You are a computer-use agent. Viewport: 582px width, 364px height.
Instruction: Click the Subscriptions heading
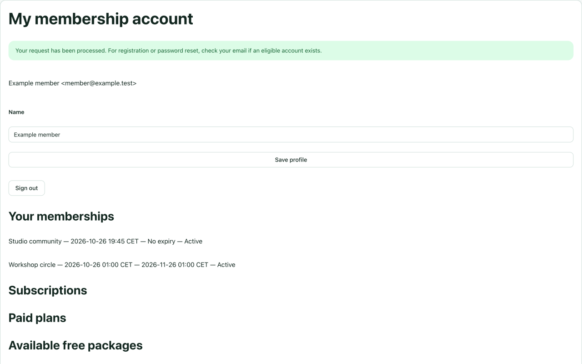click(x=48, y=290)
